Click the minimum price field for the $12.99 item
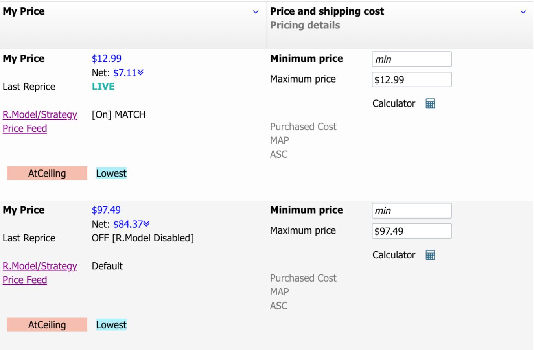Image resolution: width=534 pixels, height=350 pixels. tap(411, 60)
